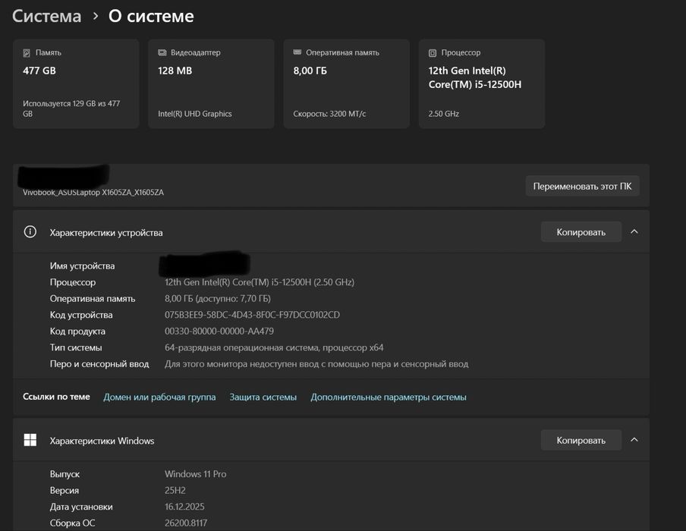Click Тип системы label
This screenshot has height=531, width=686.
76,347
